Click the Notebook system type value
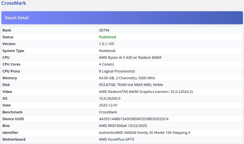 coord(107,51)
